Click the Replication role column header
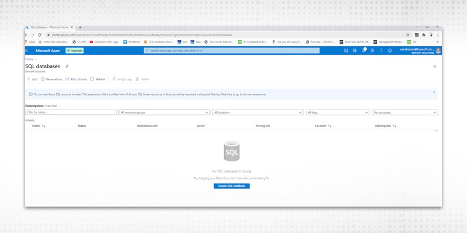The image size is (467, 233). click(x=147, y=126)
